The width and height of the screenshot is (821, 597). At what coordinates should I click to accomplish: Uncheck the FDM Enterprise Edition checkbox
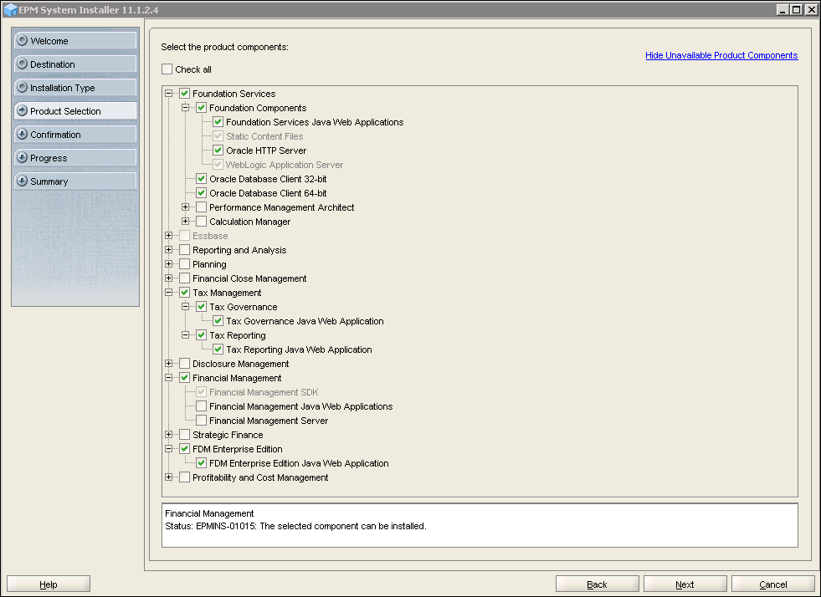pyautogui.click(x=184, y=448)
